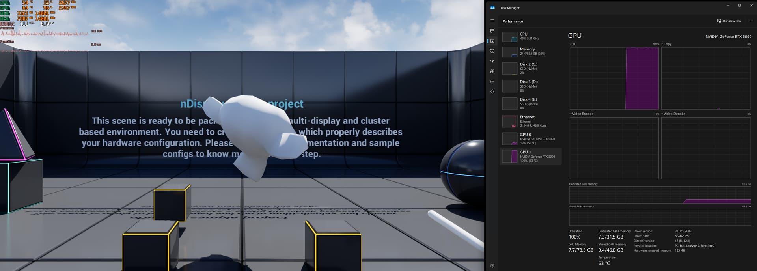Image resolution: width=757 pixels, height=271 pixels.
Task: Expand the Copy engine dropdown
Action: click(666, 44)
